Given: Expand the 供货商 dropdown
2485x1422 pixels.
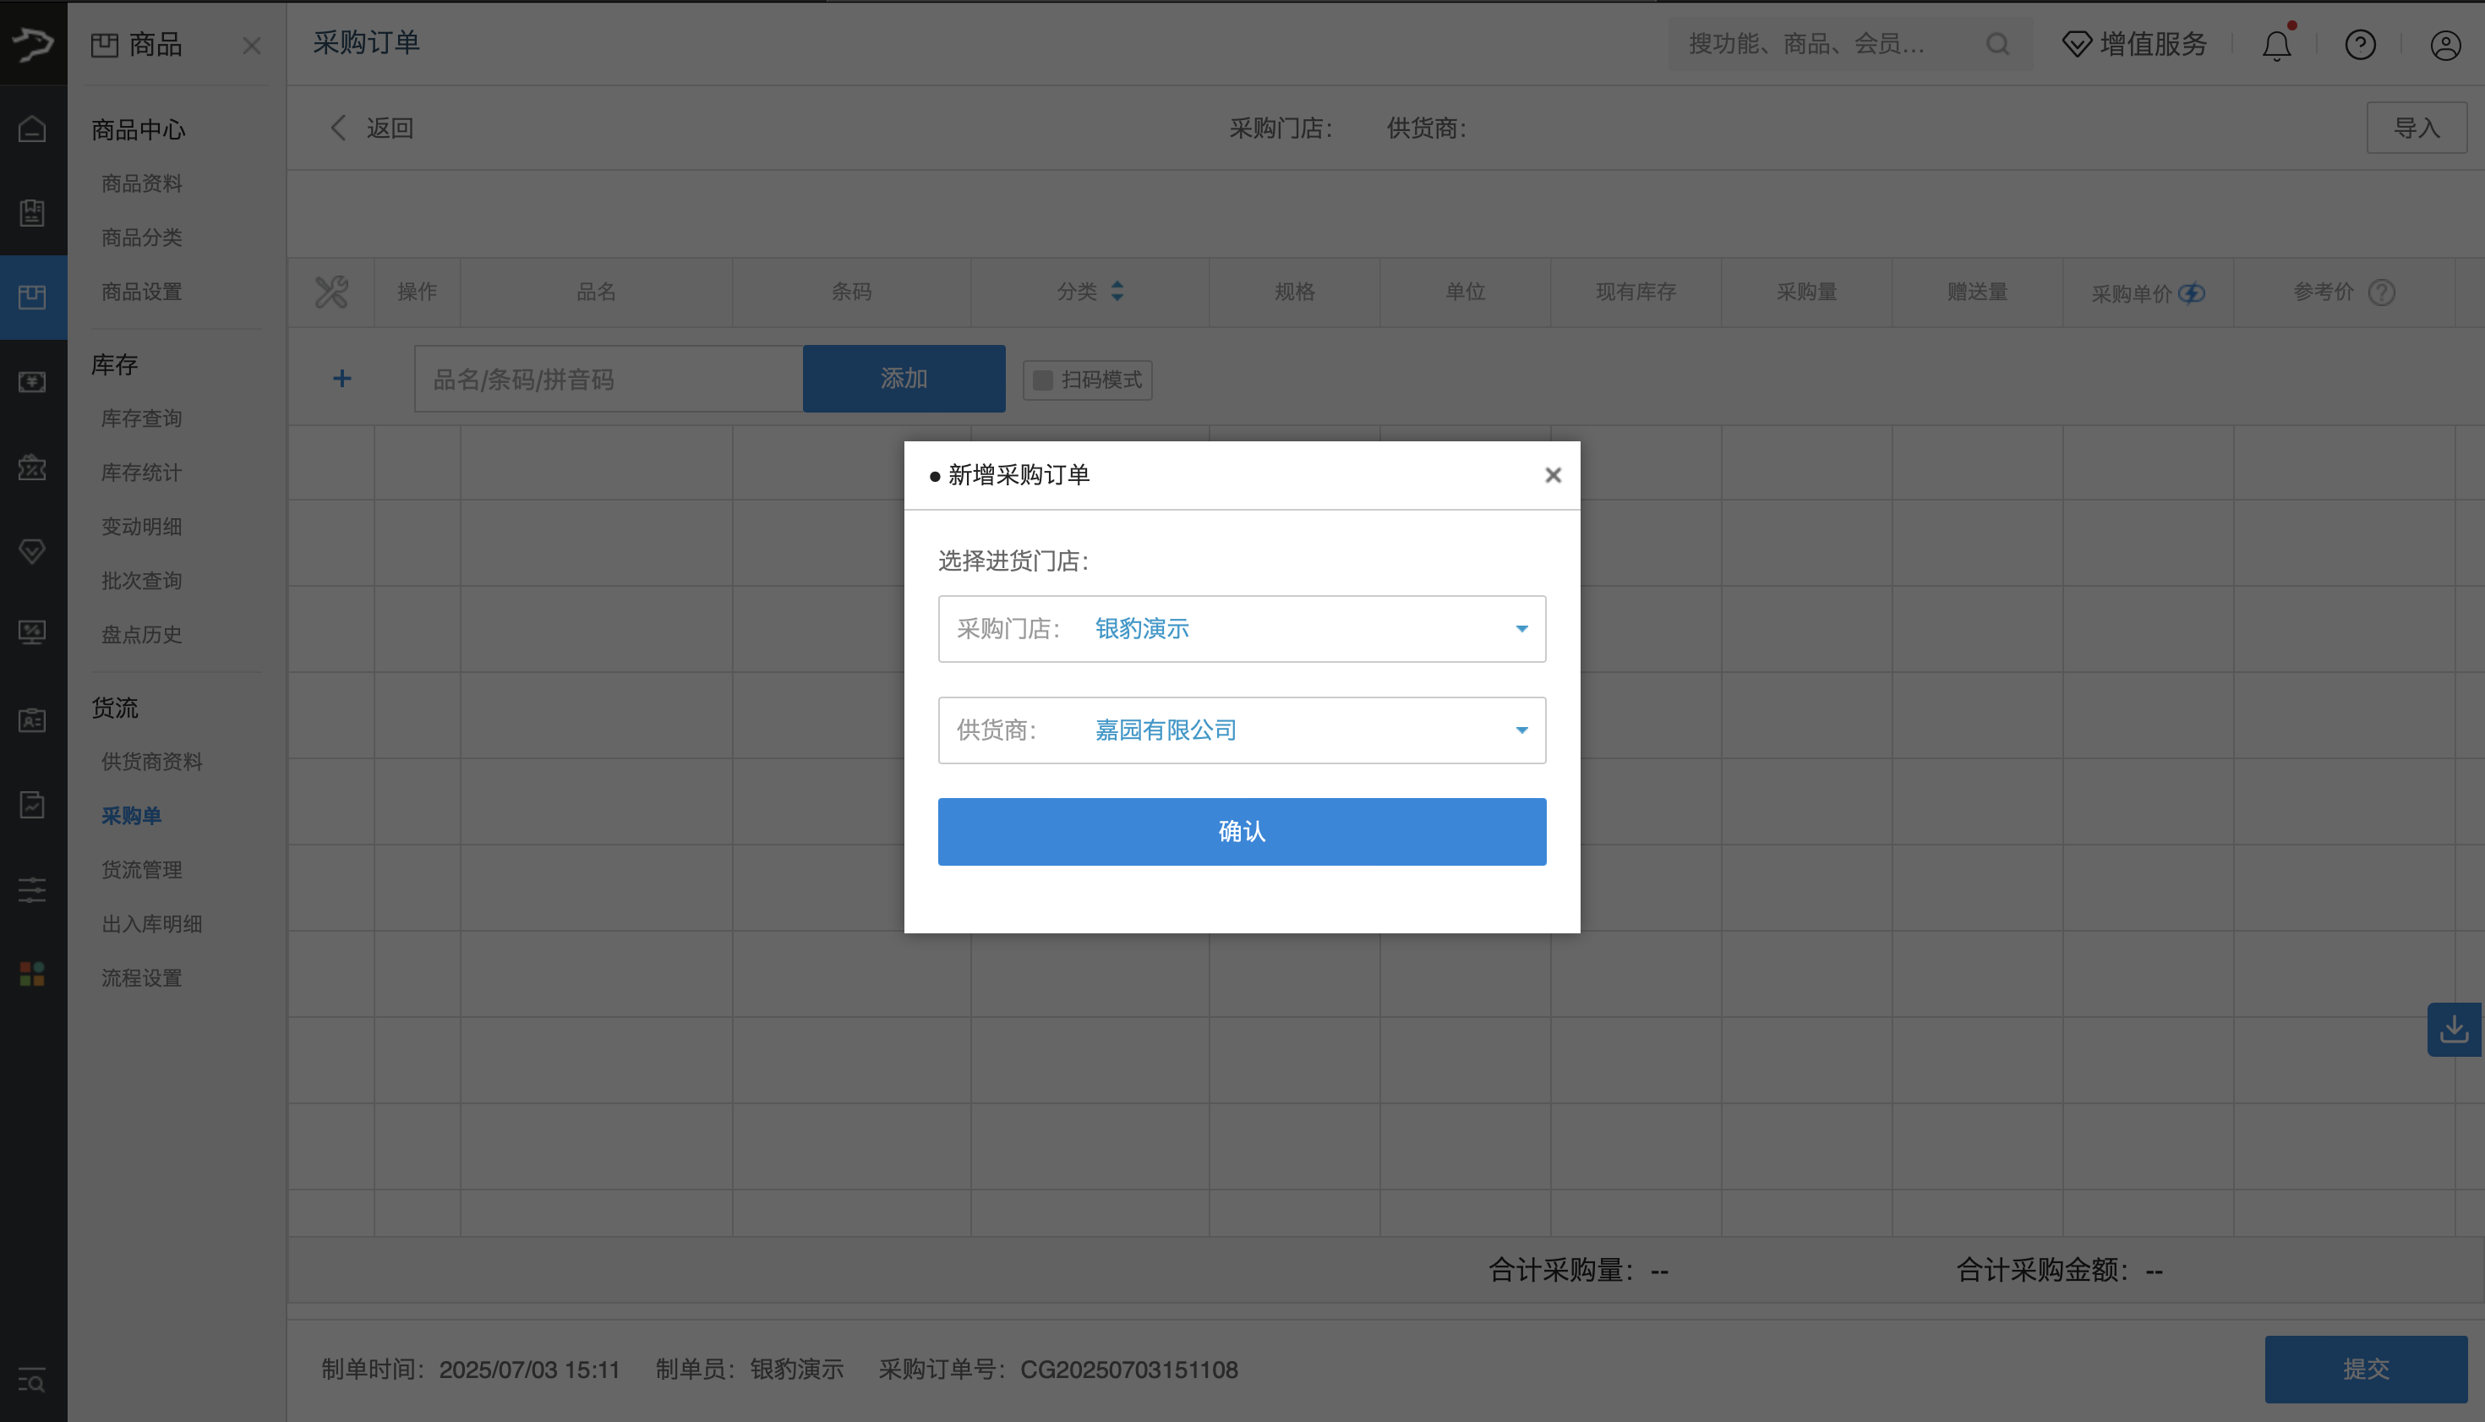Looking at the screenshot, I should tap(1521, 730).
